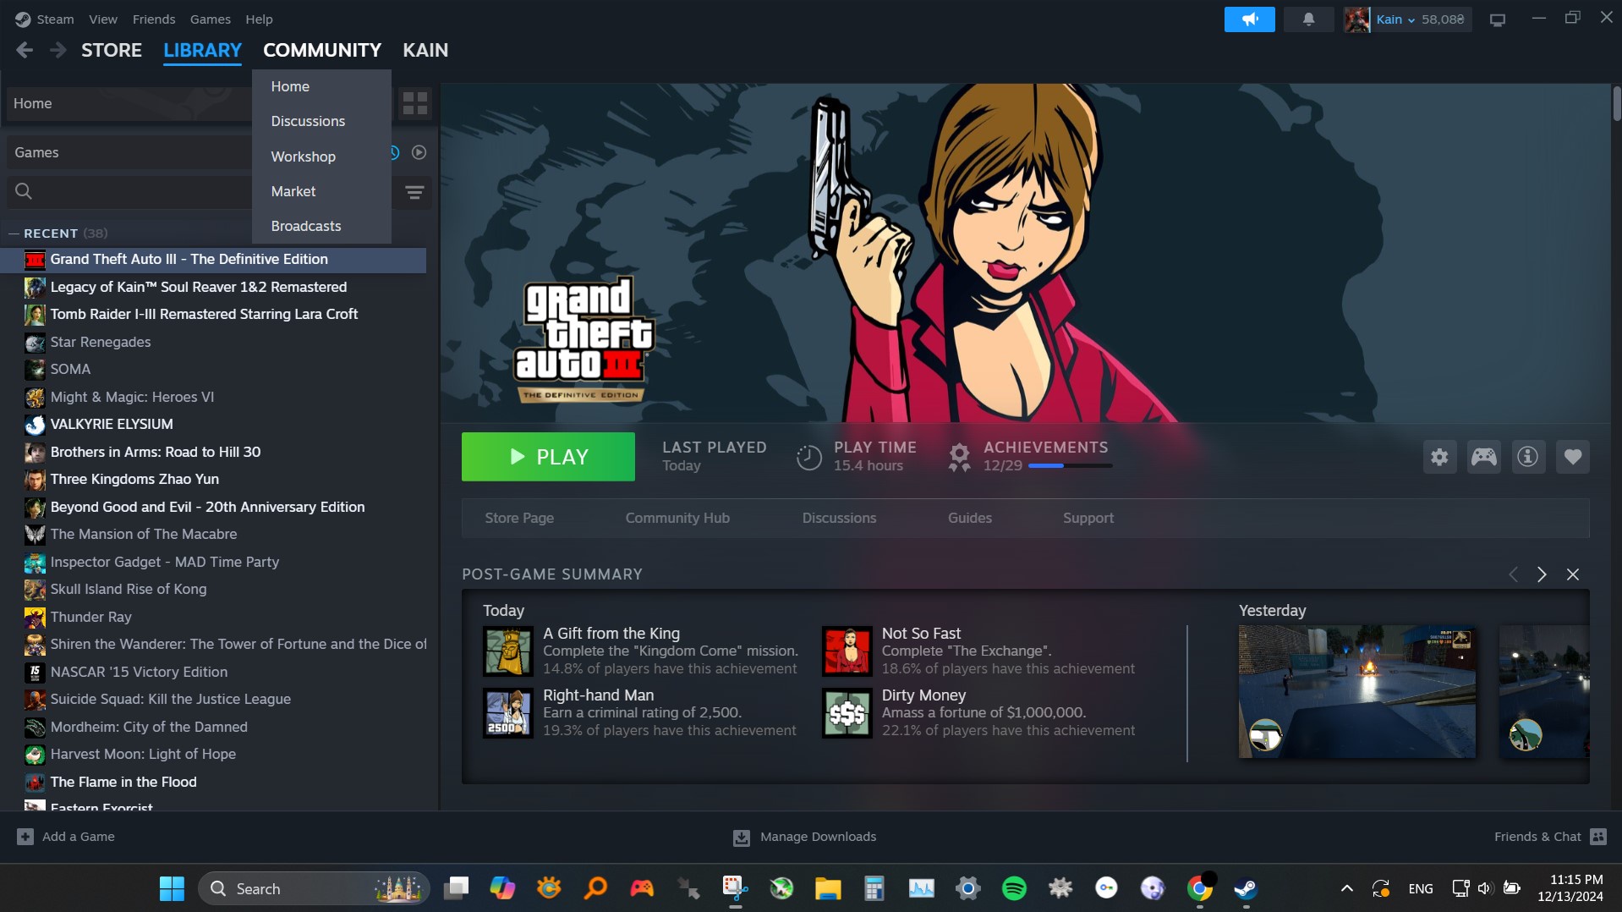The width and height of the screenshot is (1622, 912).
Task: Show hidden system tray icons chevron
Action: pos(1347,888)
